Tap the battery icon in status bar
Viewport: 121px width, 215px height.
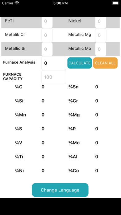115,3
